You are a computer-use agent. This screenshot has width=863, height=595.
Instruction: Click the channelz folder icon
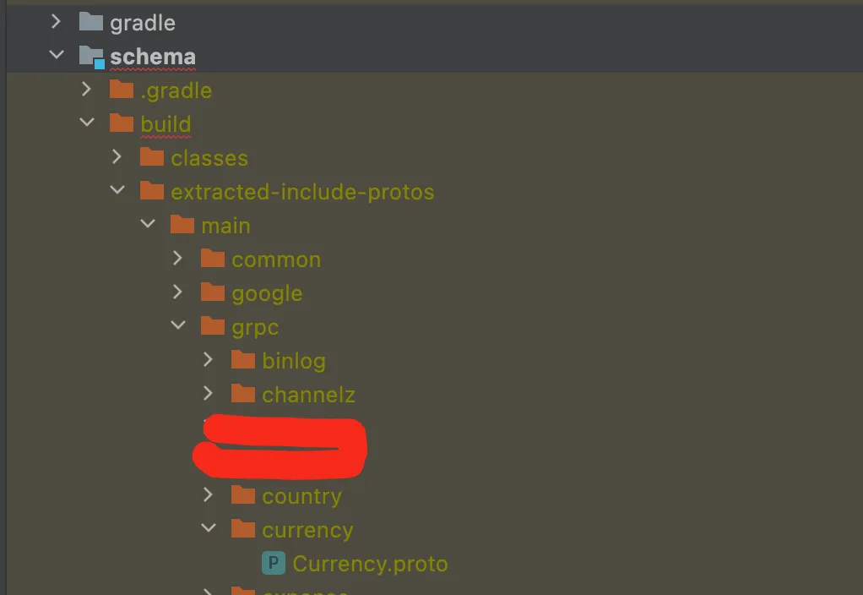(x=243, y=394)
